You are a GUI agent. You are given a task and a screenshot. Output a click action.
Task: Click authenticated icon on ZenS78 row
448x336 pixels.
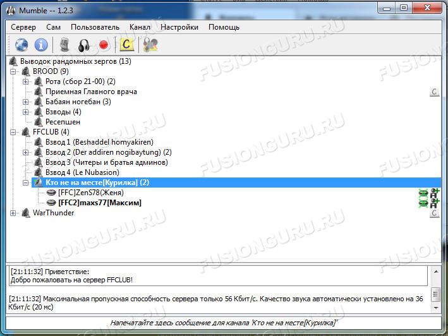pos(435,193)
